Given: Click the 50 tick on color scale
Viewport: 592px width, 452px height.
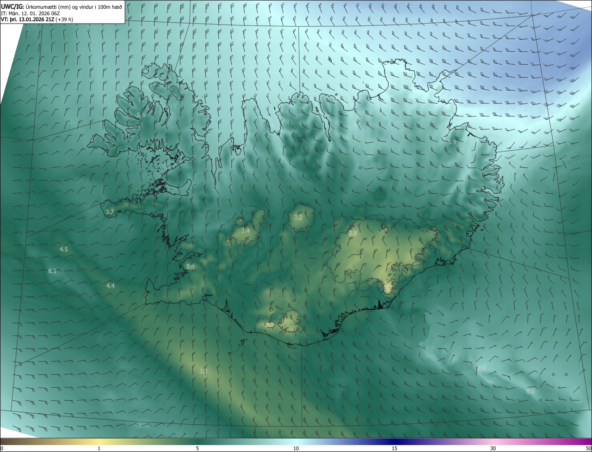Looking at the screenshot, I should click(588, 448).
